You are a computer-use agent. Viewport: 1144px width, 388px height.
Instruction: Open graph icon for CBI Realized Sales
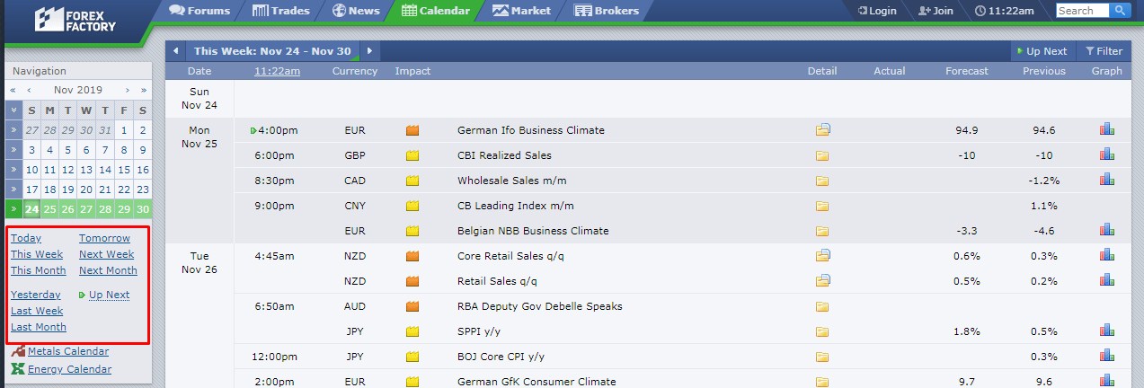click(1106, 154)
